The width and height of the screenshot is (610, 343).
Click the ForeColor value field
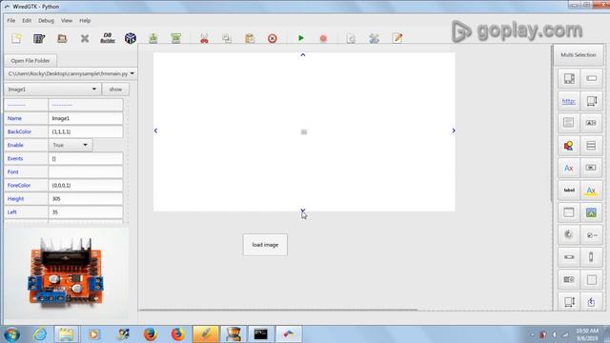coord(86,186)
